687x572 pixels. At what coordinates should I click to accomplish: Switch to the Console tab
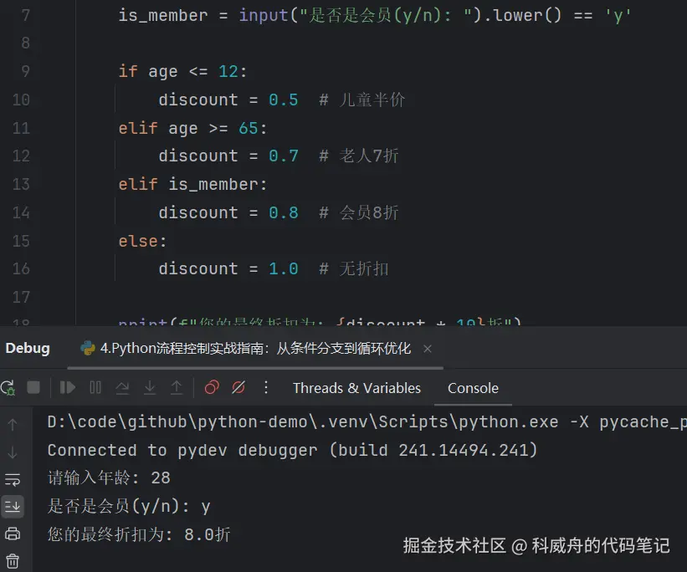473,388
